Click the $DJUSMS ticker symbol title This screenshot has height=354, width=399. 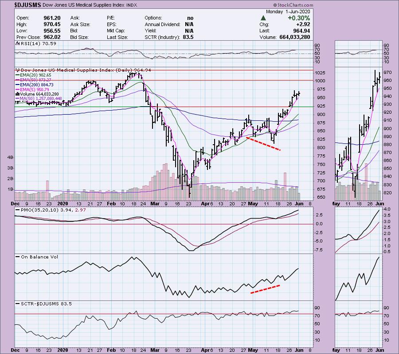28,5
